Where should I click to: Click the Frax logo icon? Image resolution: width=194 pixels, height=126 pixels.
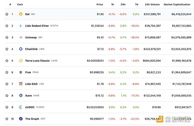[21, 72]
